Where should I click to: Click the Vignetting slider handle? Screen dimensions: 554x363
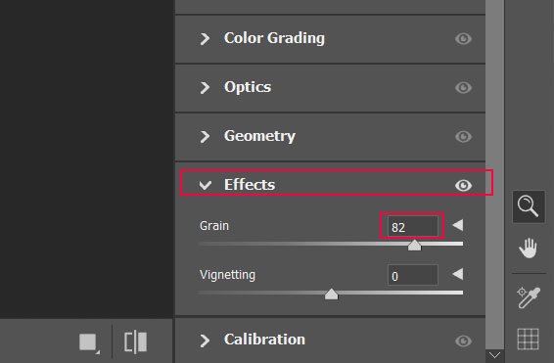(331, 294)
